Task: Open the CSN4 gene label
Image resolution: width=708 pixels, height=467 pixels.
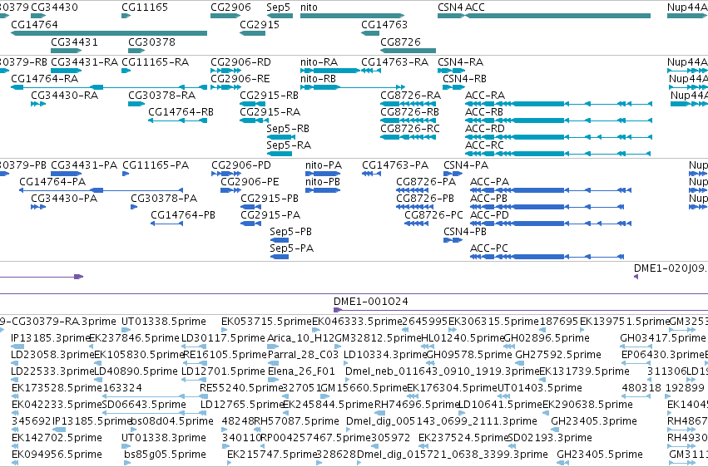Action: point(450,7)
